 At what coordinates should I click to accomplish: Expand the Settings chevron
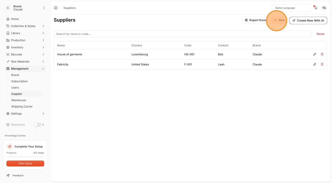pos(43,114)
